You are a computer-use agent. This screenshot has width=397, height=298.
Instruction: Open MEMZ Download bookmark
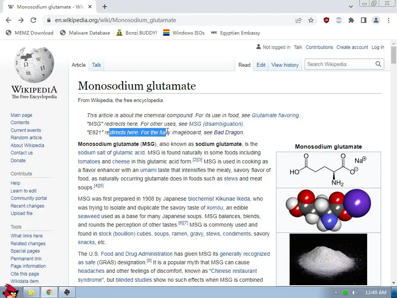[29, 33]
